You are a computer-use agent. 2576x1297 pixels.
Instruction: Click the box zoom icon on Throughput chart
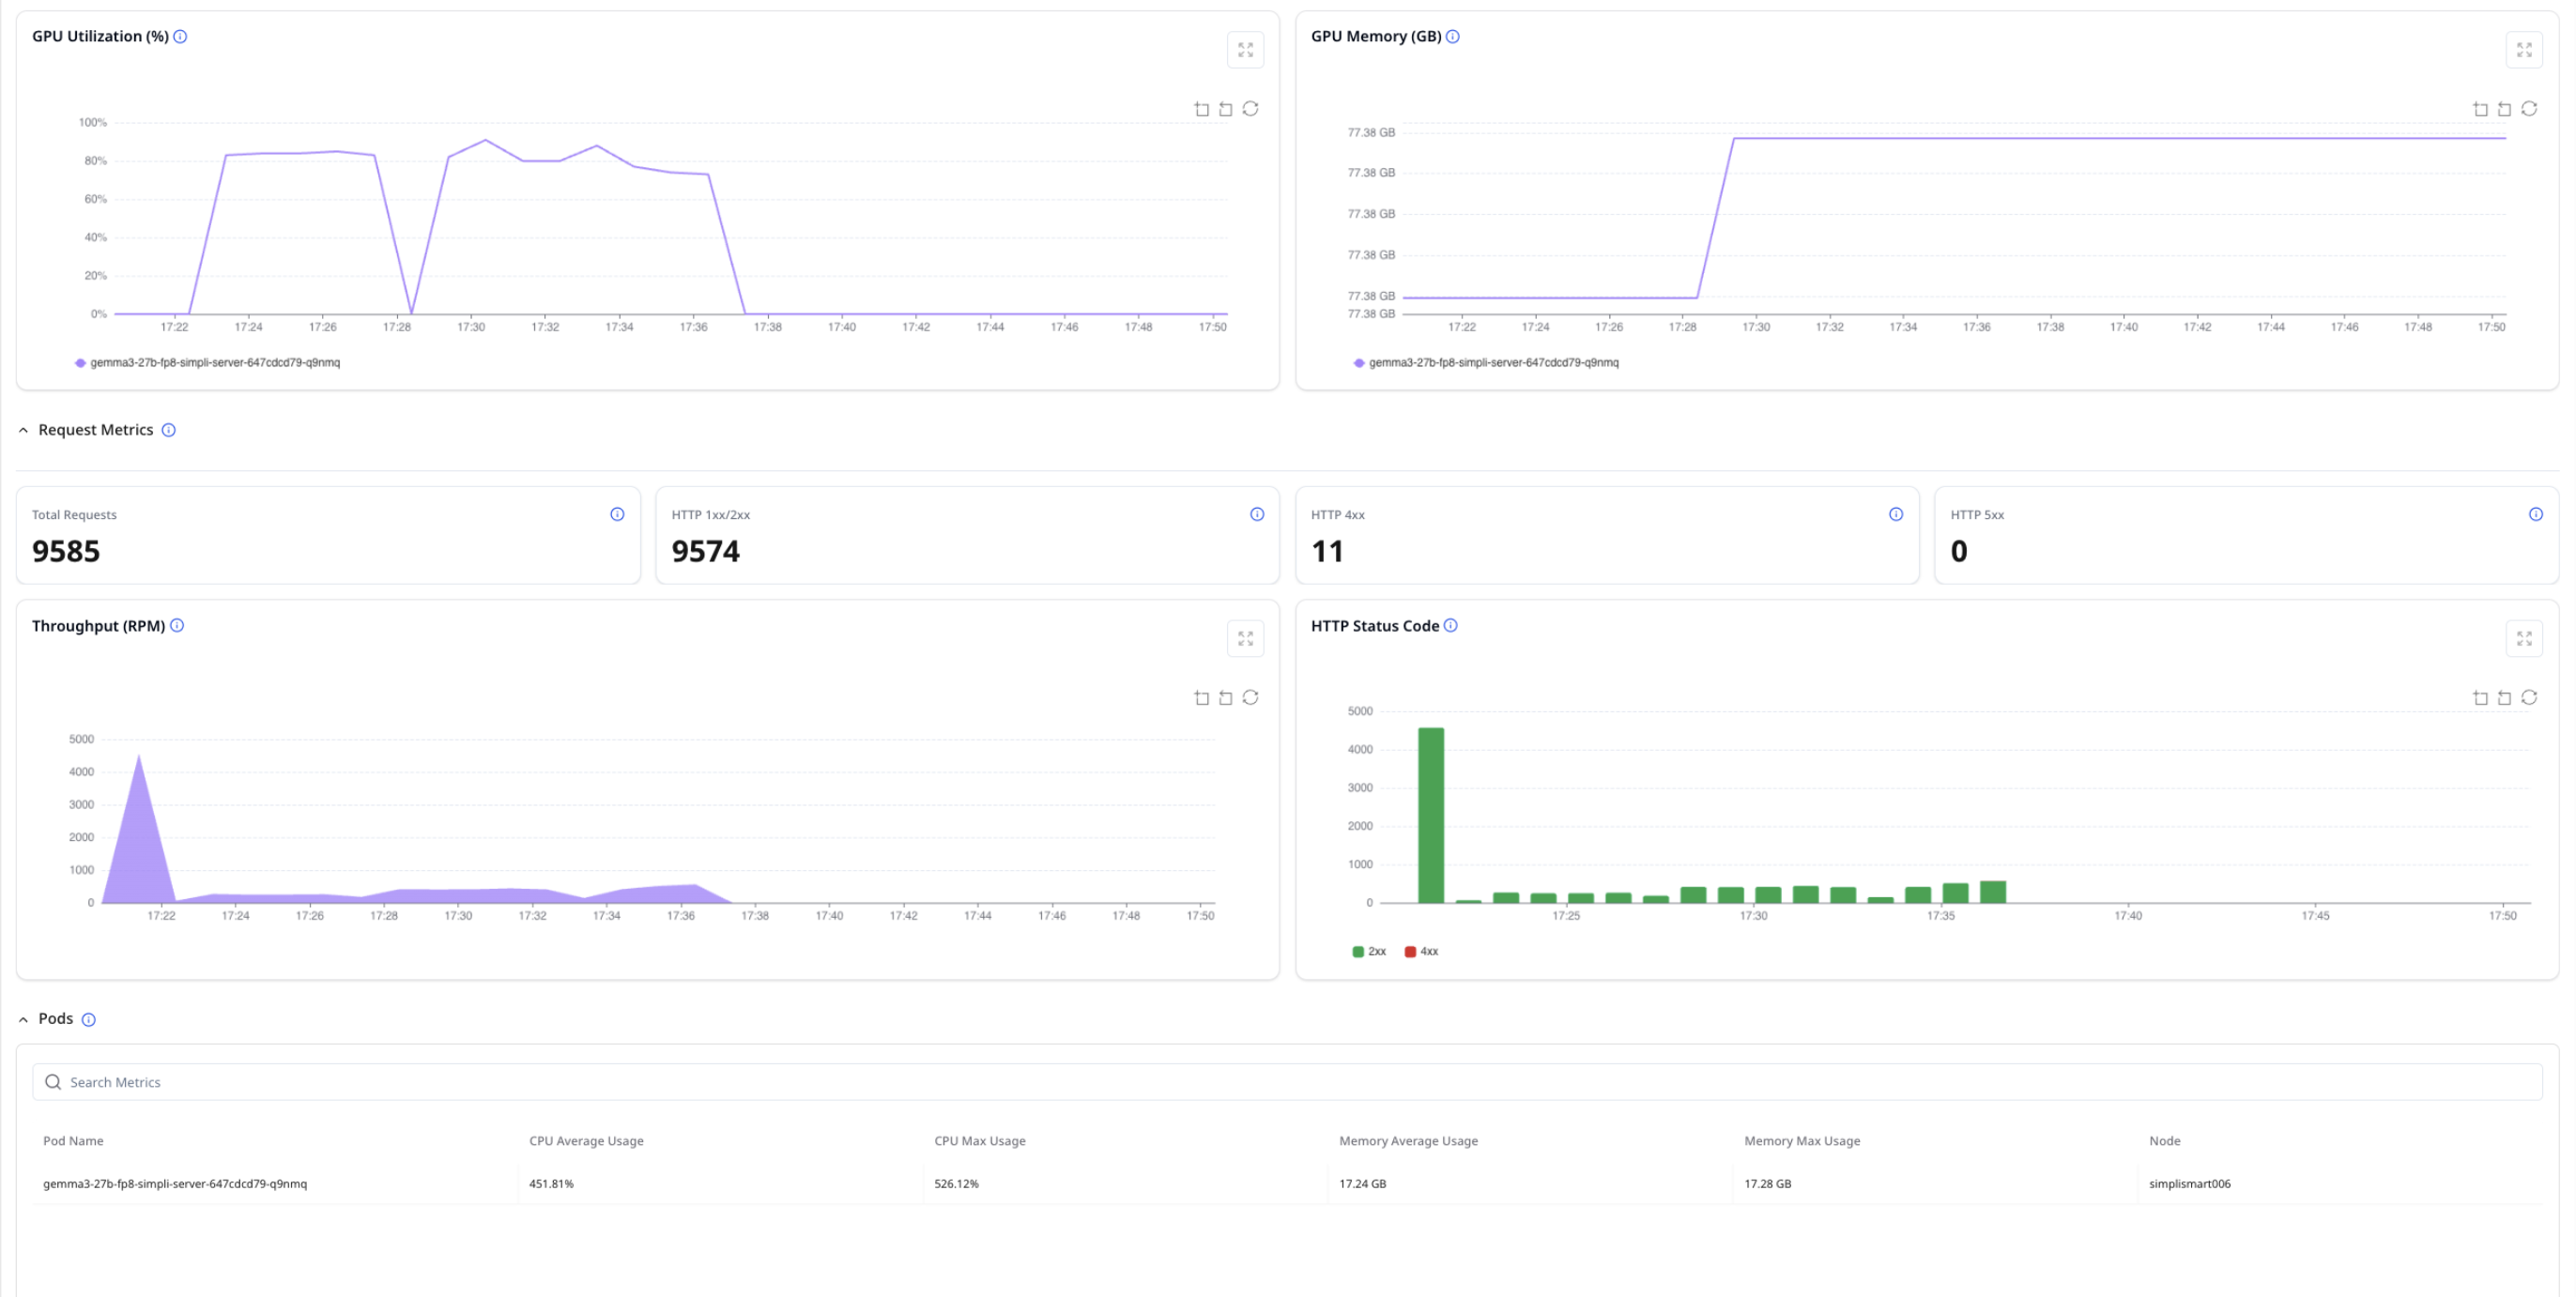tap(1201, 698)
